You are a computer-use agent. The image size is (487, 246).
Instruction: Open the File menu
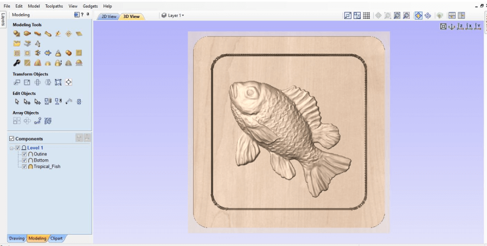(7, 6)
